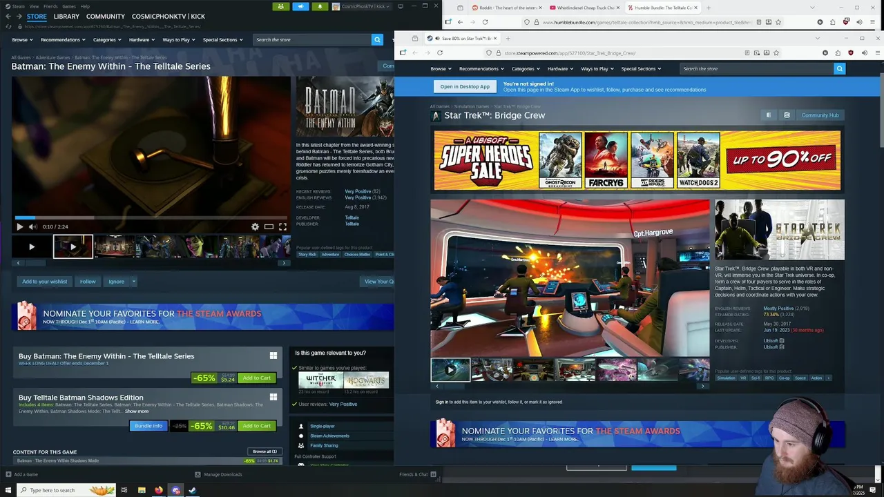Screen dimensions: 884x497
Task: Add Batman Enemy Within to cart at $5.24
Action: point(256,378)
